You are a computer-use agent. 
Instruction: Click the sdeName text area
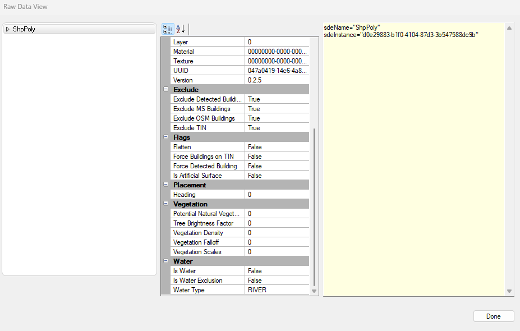(414, 157)
